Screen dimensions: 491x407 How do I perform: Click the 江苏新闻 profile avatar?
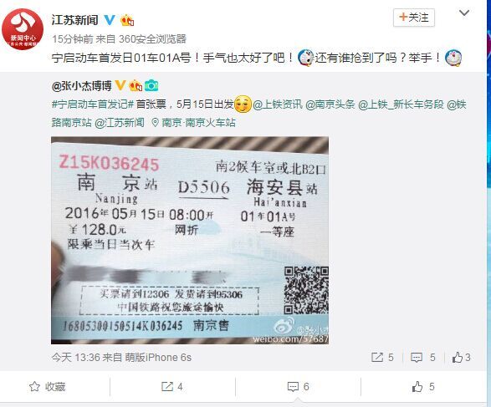(x=23, y=29)
